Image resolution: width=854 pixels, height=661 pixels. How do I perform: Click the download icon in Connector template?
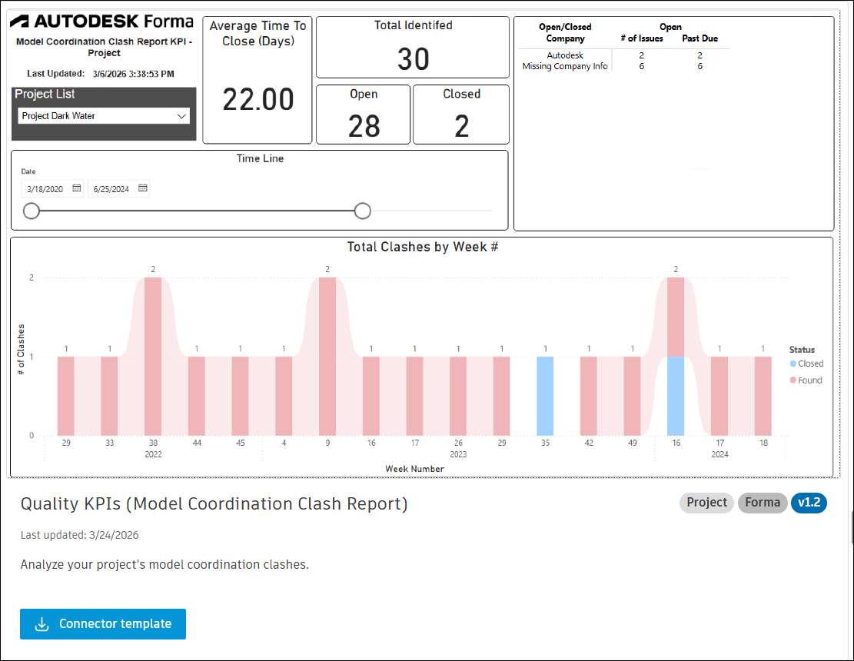[x=42, y=624]
